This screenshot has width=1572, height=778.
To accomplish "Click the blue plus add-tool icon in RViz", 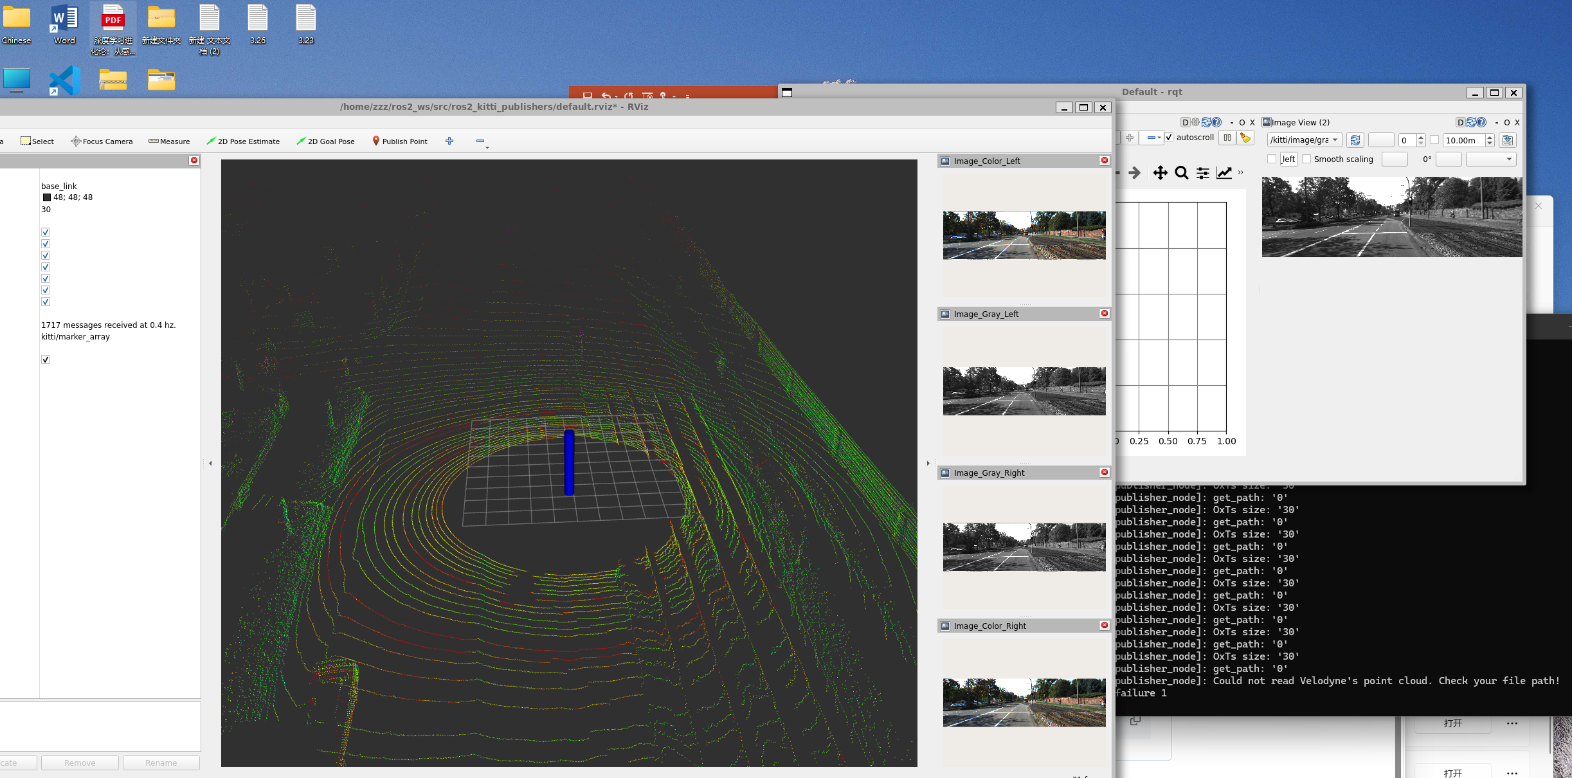I will tap(449, 141).
